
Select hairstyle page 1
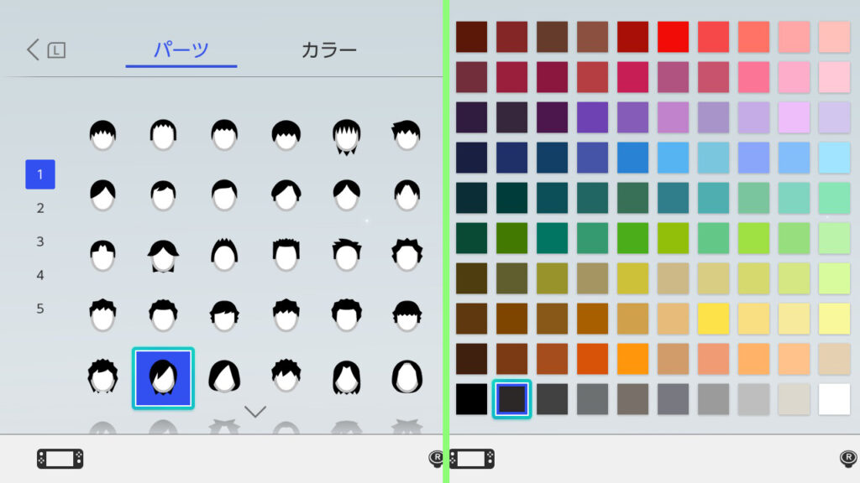pos(40,174)
